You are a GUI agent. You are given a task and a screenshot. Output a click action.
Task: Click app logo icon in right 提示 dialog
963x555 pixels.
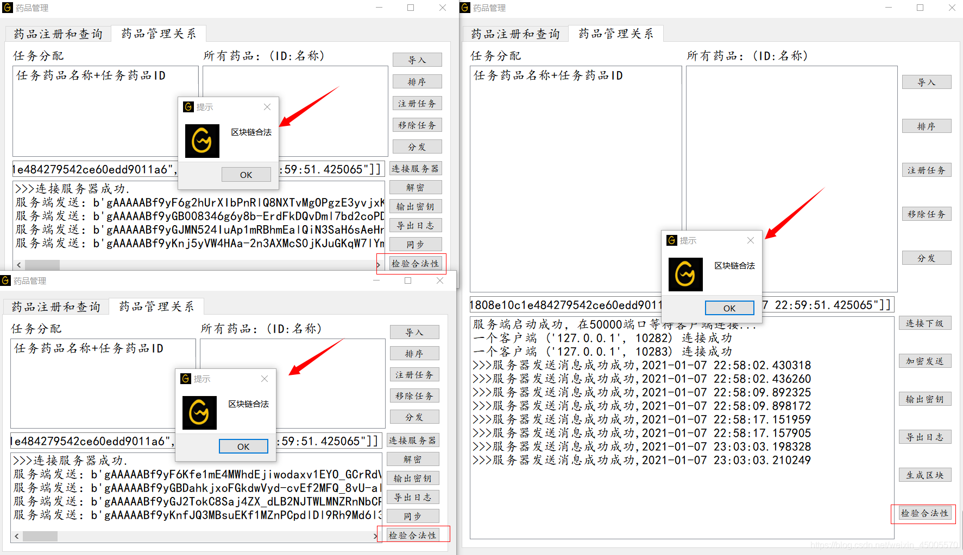[x=685, y=275]
